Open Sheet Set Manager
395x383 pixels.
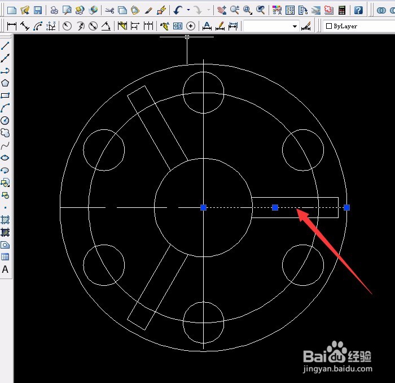coord(316,10)
